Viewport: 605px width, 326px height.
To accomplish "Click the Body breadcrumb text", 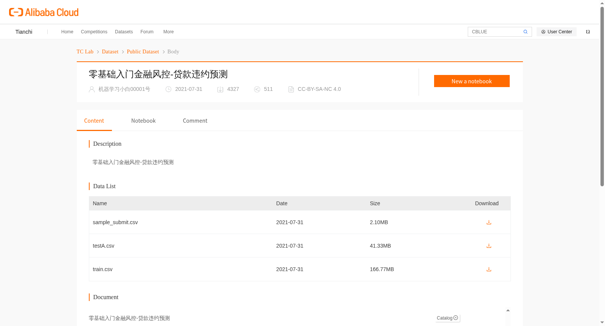I will 173,51.
